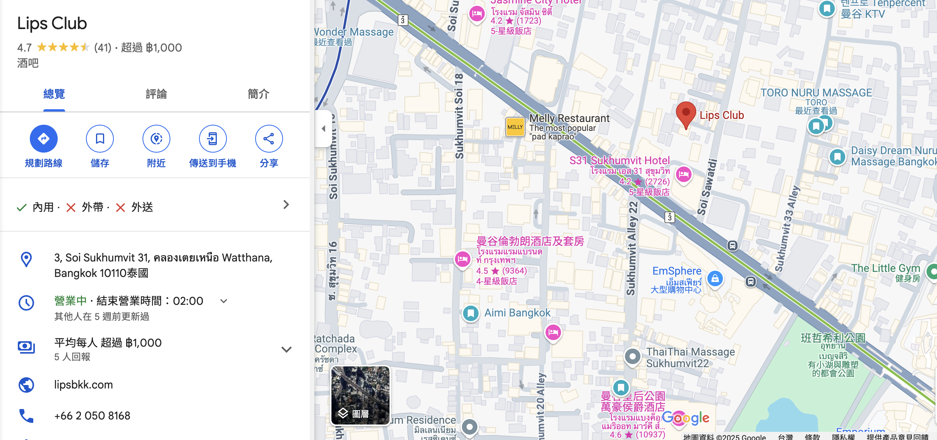Save place with 儲存 bookmark icon
Screen dimensions: 937x440
coord(100,139)
